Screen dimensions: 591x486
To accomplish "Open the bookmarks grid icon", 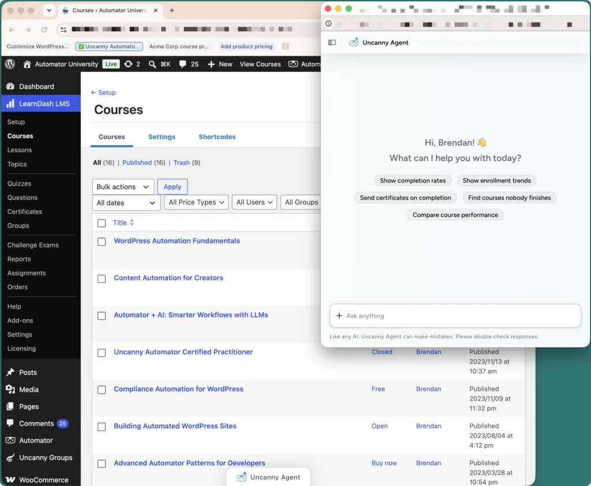I will 285,46.
